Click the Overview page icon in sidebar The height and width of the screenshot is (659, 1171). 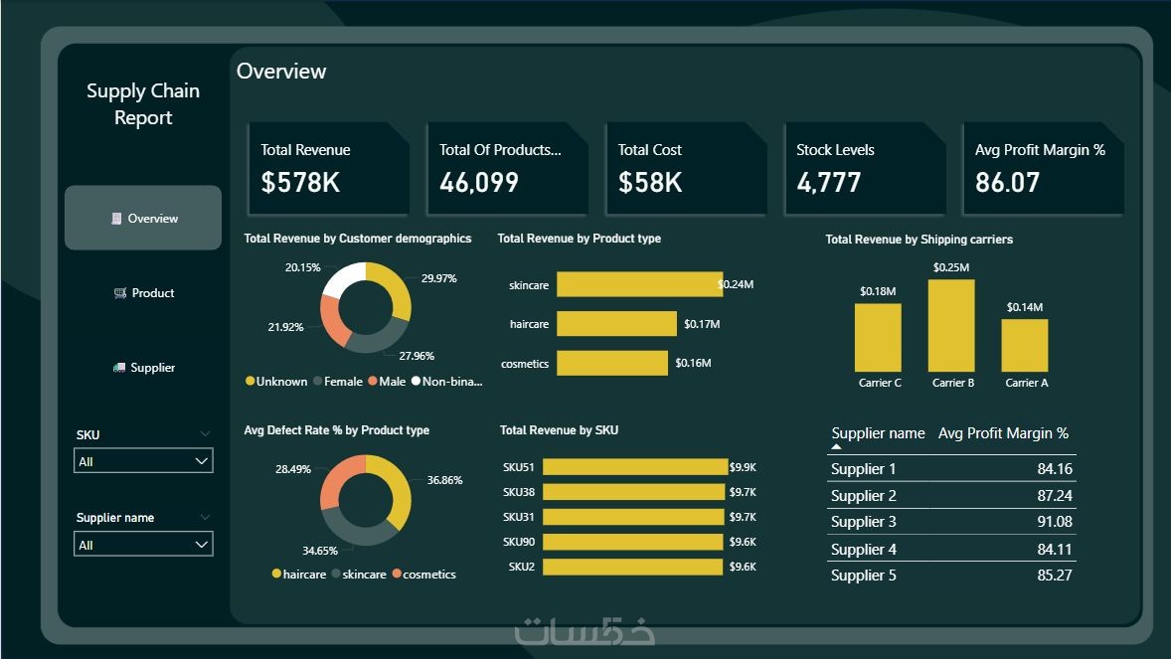[x=115, y=218]
